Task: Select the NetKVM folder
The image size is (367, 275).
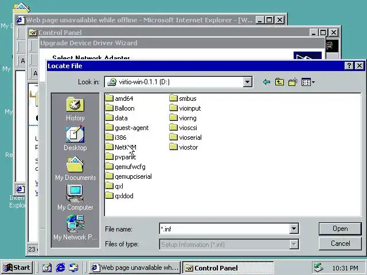Action: [x=121, y=147]
